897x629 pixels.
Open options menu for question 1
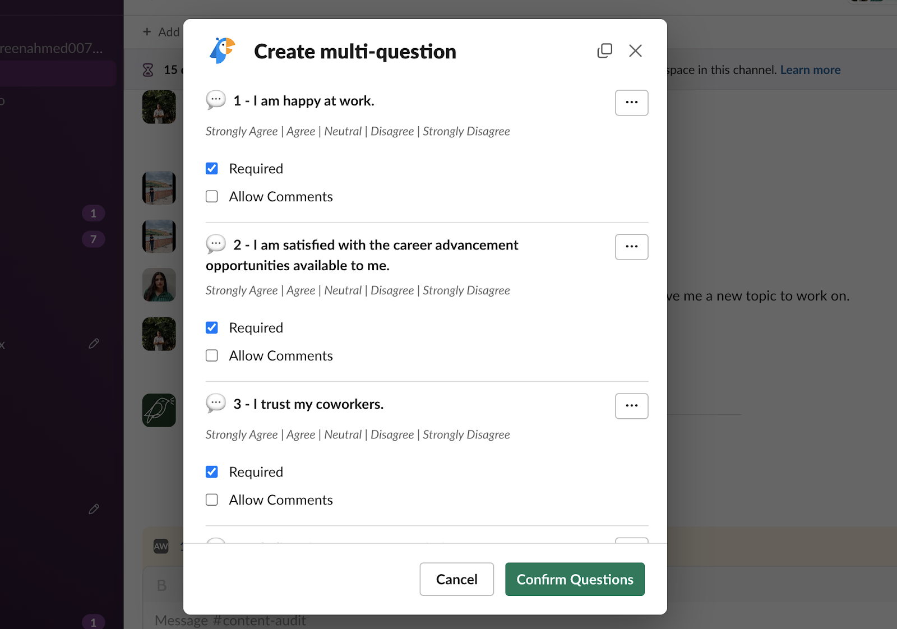(632, 103)
